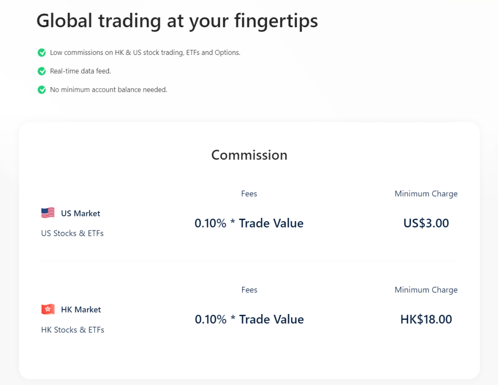Select the US Stocks & ETFs text
498x385 pixels.
click(x=72, y=233)
